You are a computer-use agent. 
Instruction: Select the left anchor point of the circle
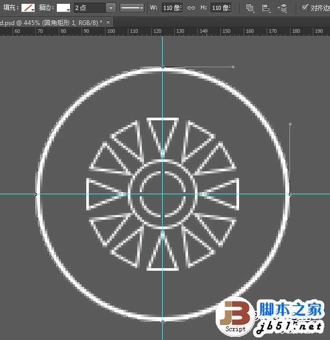pyautogui.click(x=36, y=194)
